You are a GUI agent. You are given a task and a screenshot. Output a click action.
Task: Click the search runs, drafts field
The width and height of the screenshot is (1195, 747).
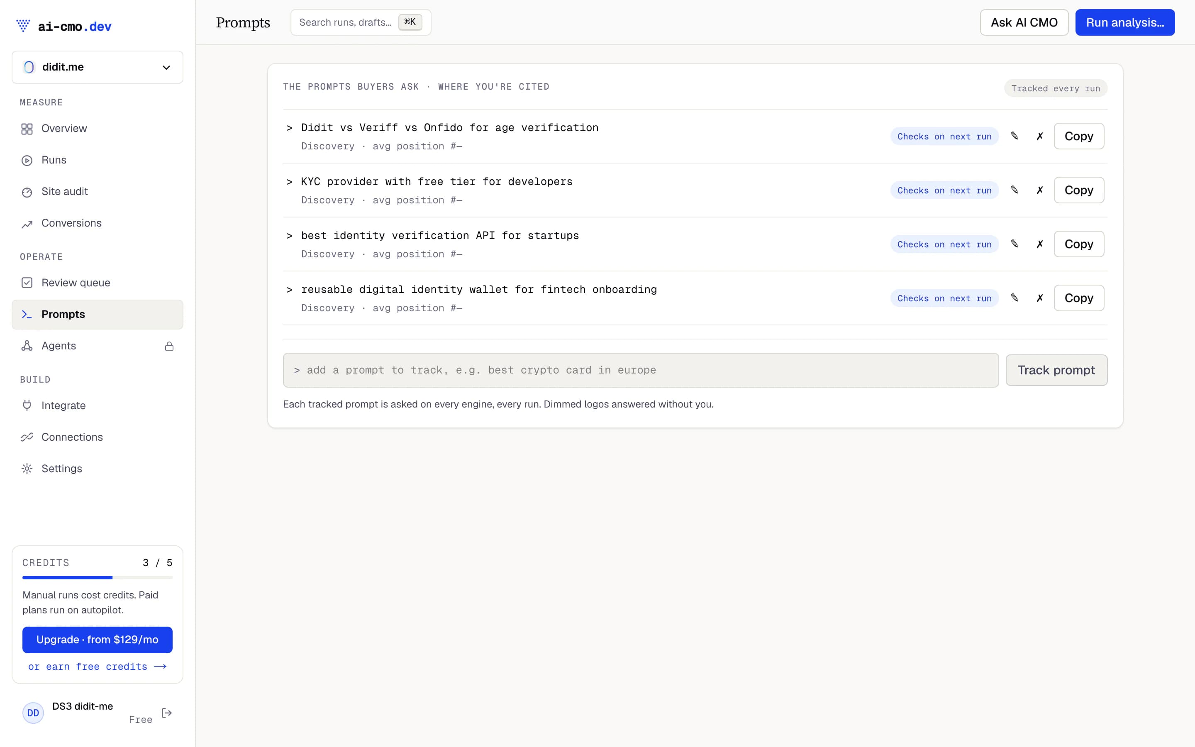[361, 22]
